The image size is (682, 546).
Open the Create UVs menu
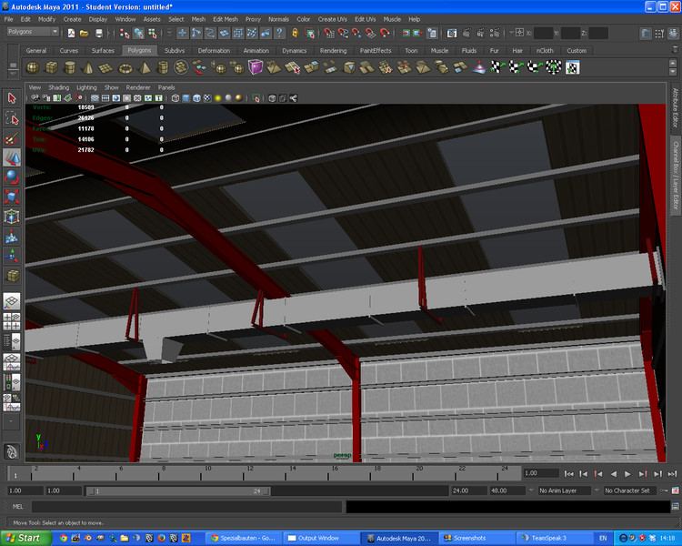(332, 19)
